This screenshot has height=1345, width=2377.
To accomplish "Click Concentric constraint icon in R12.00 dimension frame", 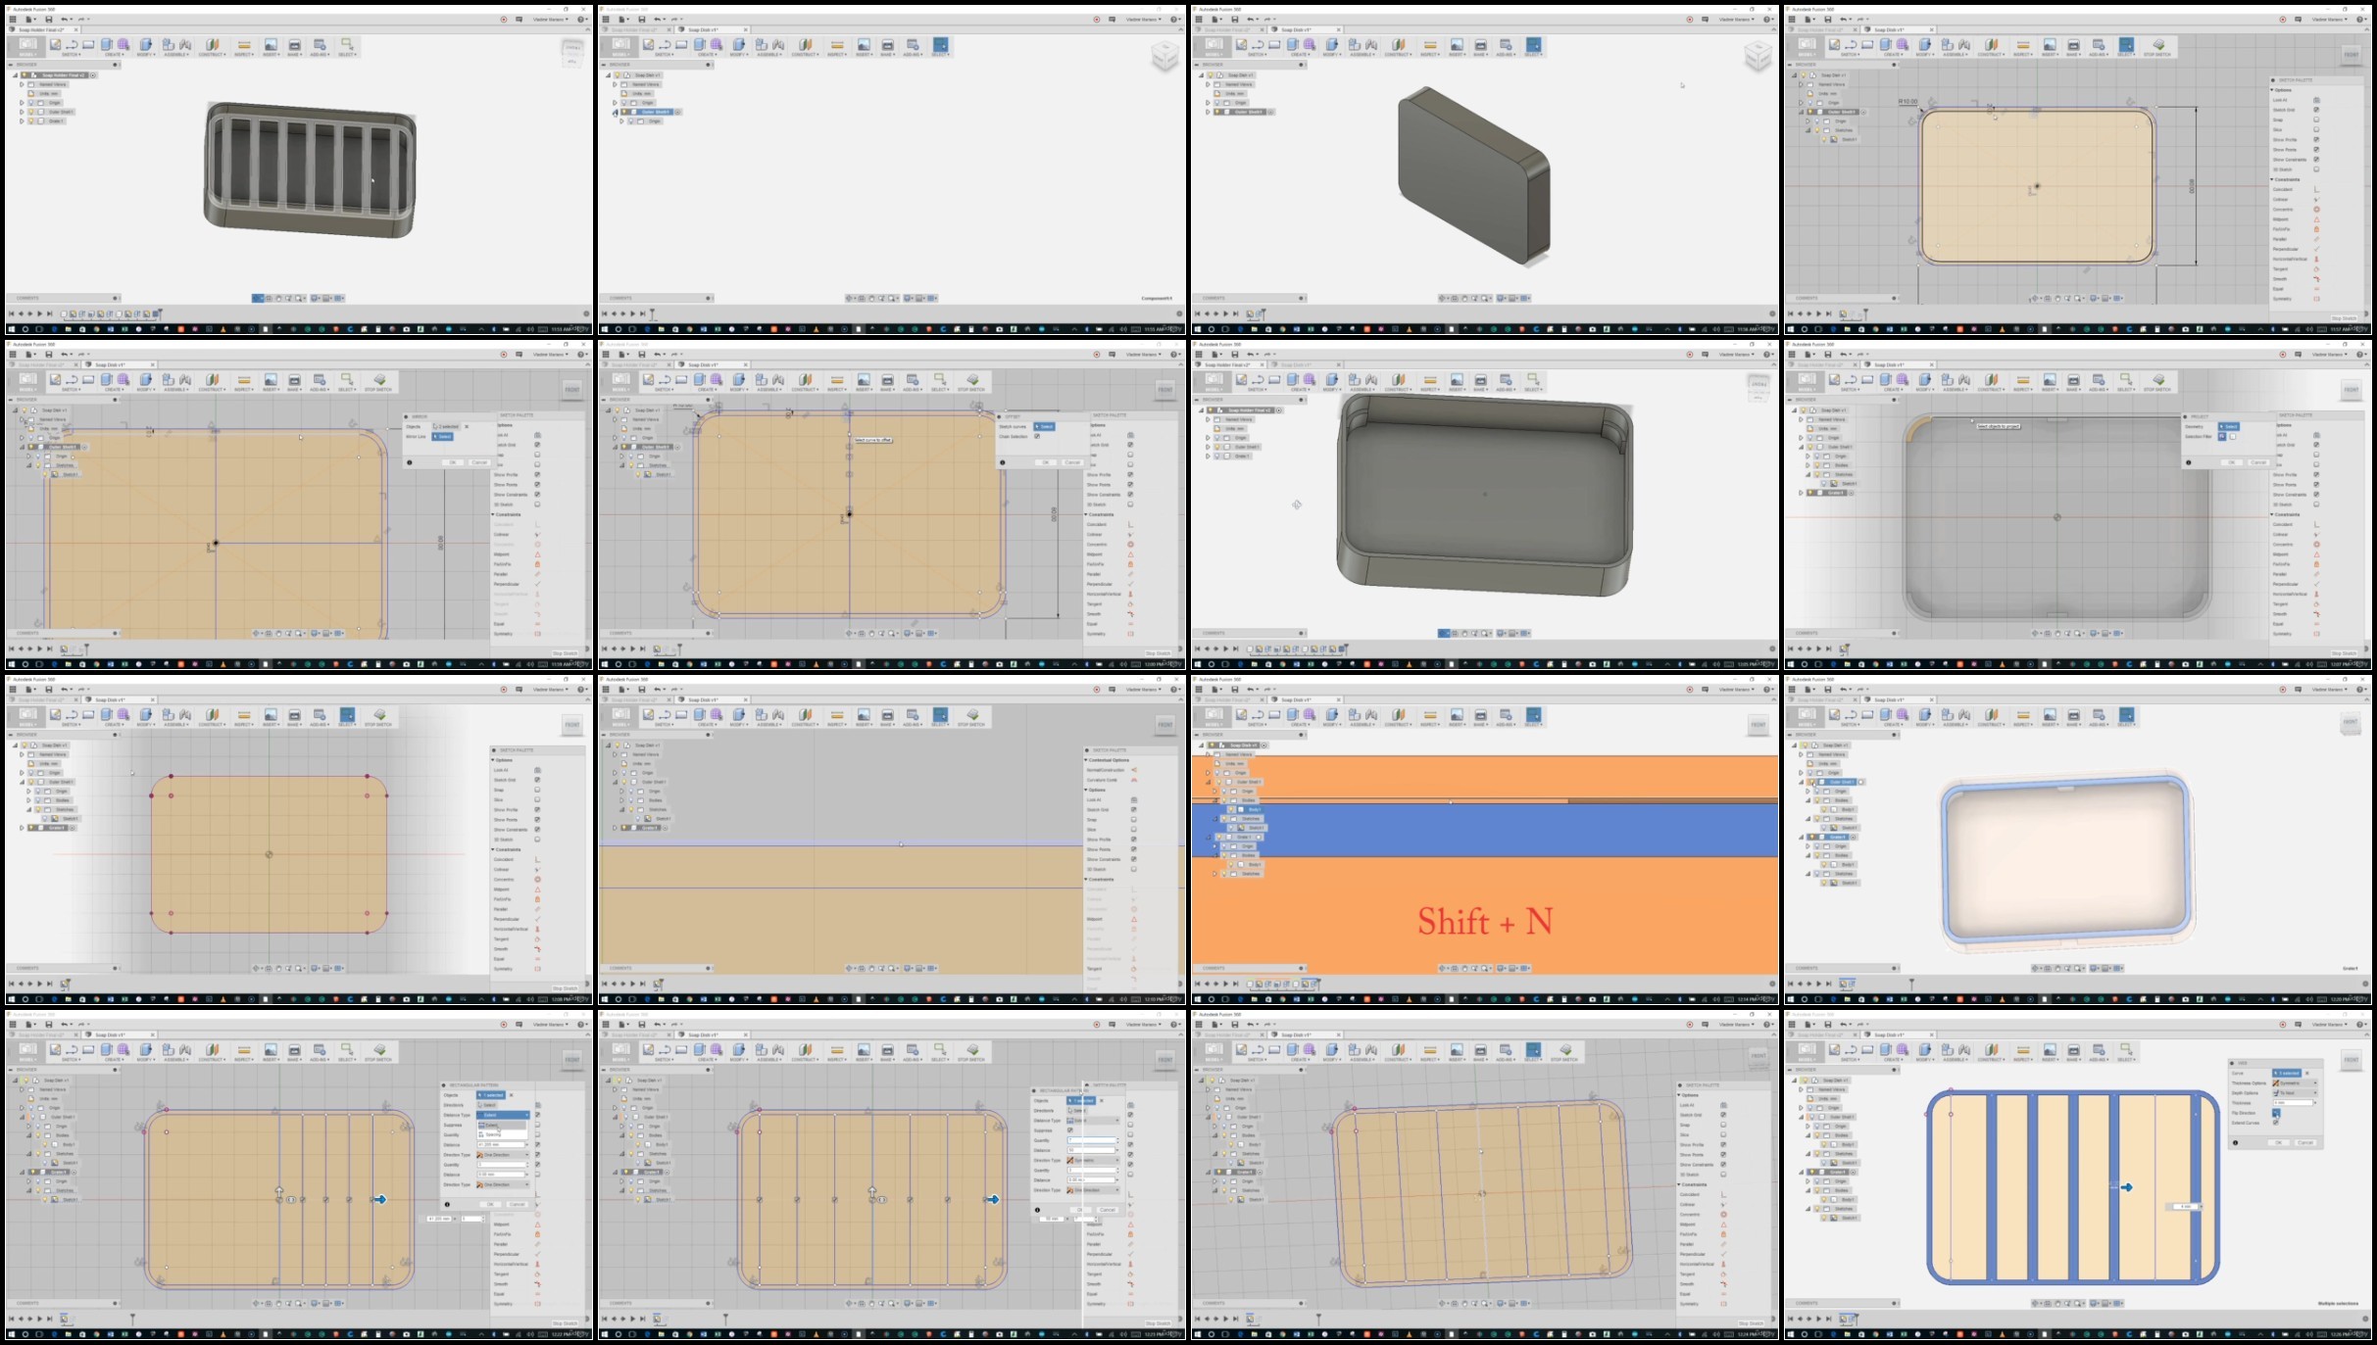I will click(x=2316, y=210).
